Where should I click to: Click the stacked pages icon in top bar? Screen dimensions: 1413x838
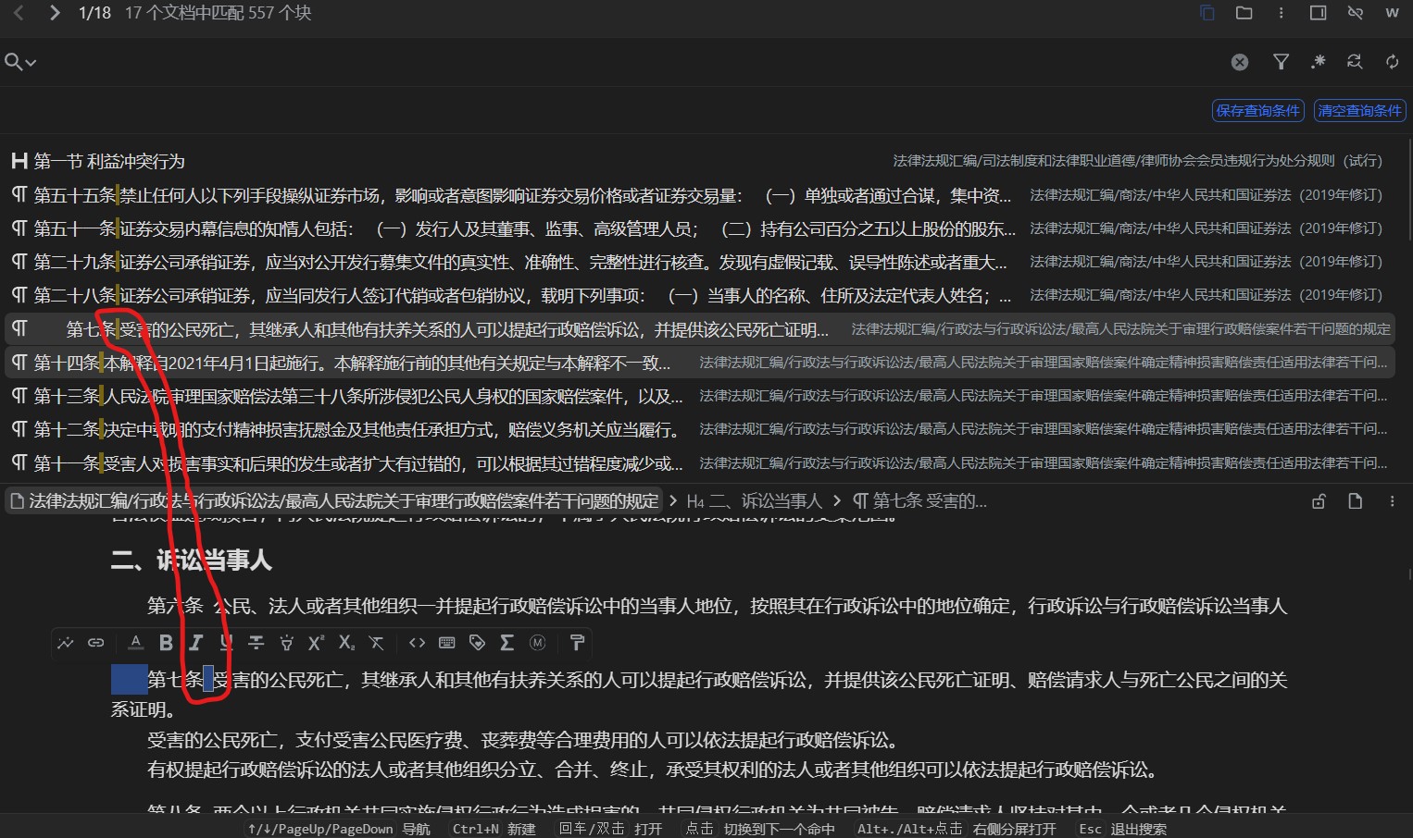[x=1207, y=13]
